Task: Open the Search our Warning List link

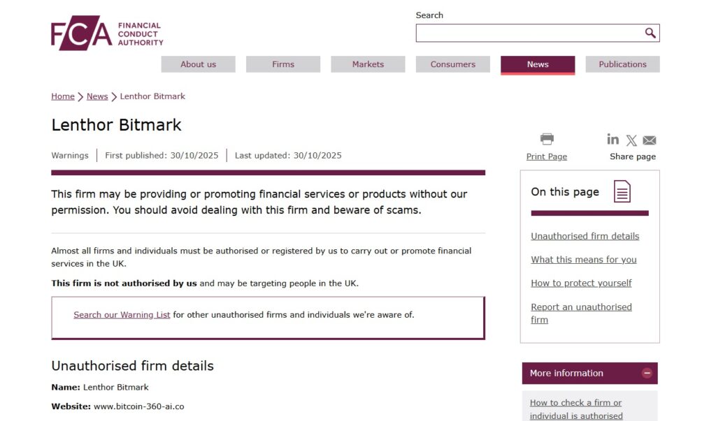Action: (122, 314)
